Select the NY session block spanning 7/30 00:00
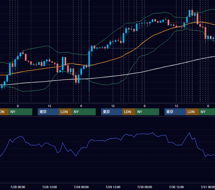 coord(147,112)
